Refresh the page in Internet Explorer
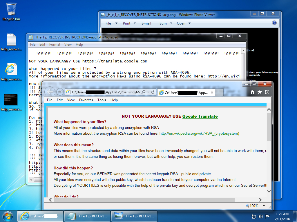This screenshot has width=297, height=222. click(x=153, y=92)
